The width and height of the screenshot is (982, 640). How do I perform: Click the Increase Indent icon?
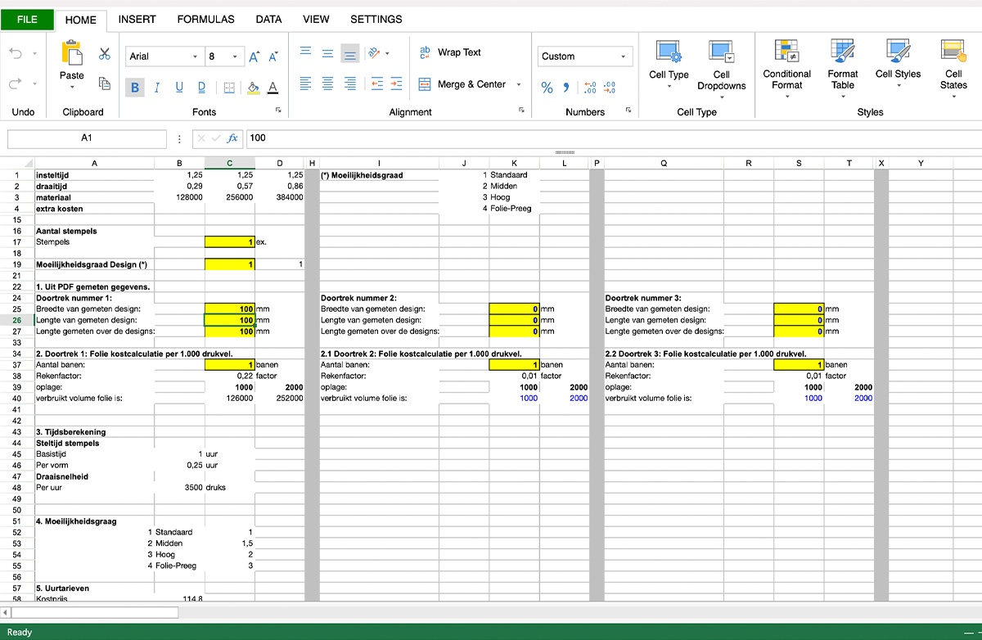tap(396, 83)
